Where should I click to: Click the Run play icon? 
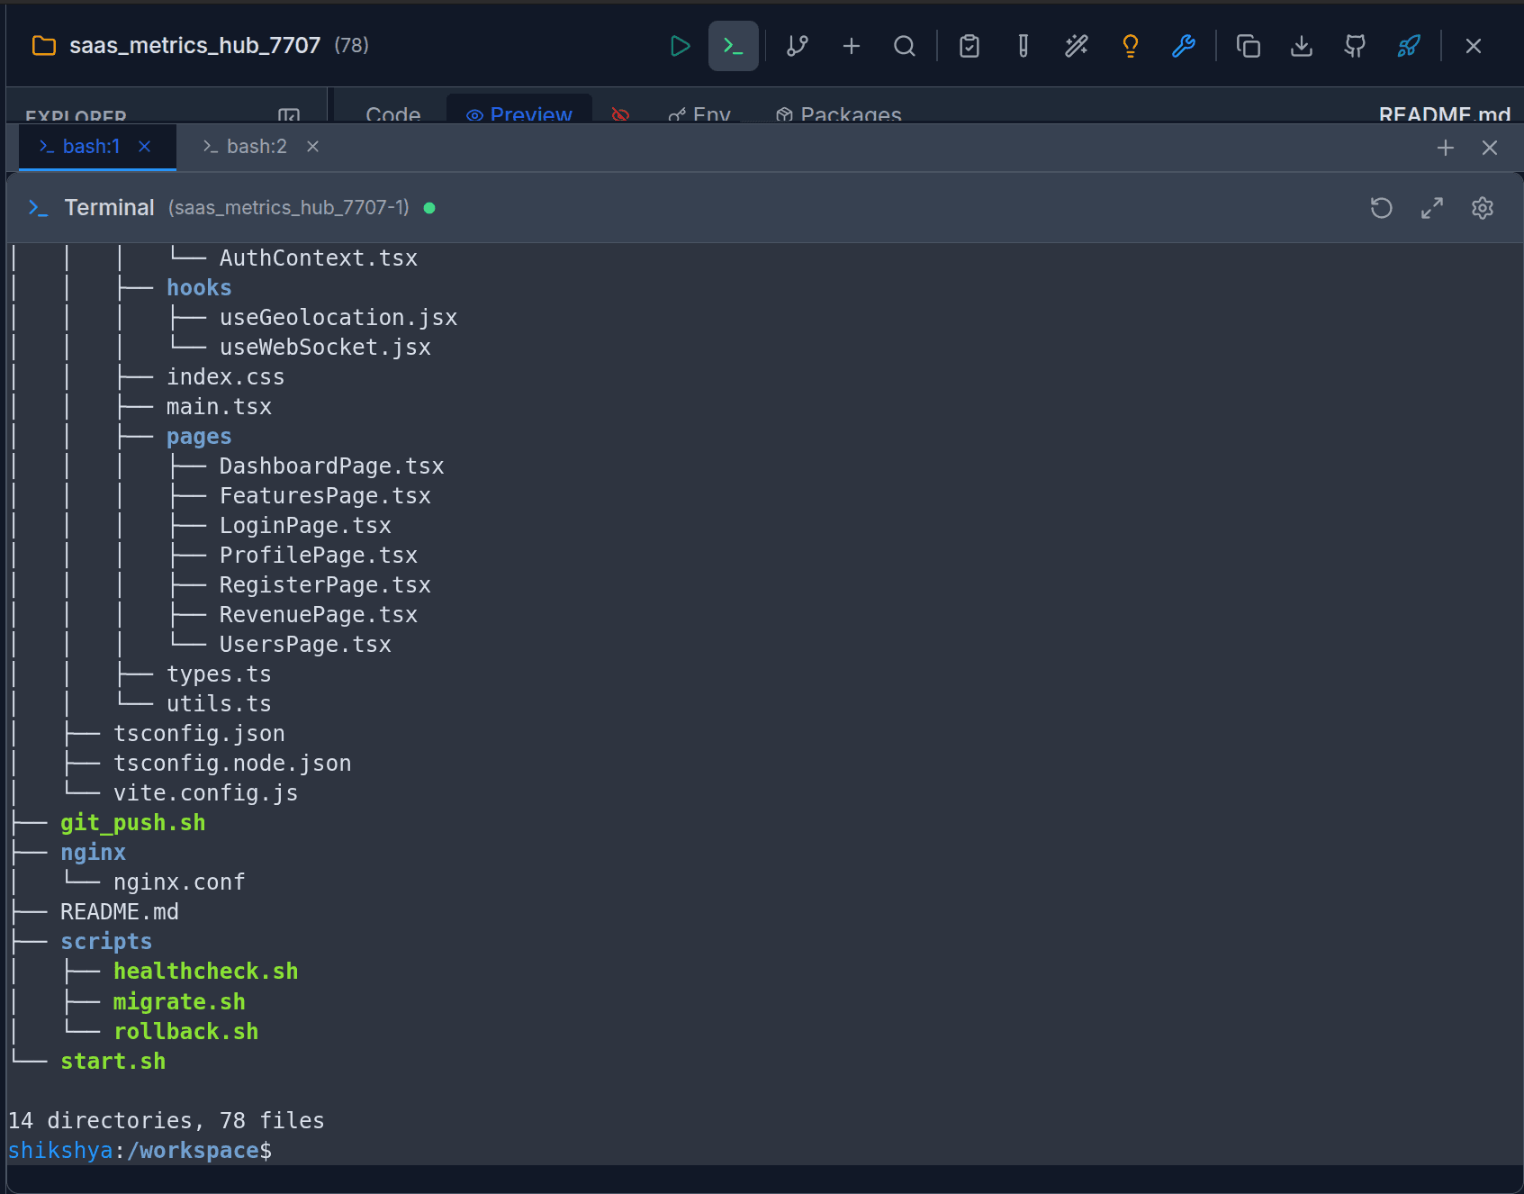pos(680,46)
